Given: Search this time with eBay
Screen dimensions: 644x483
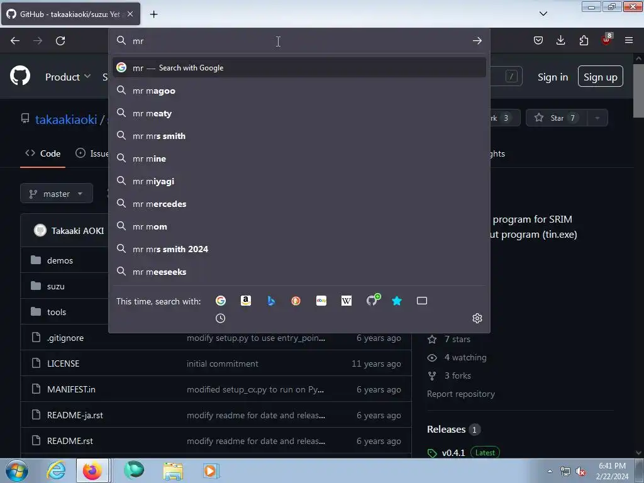Looking at the screenshot, I should click(x=321, y=301).
